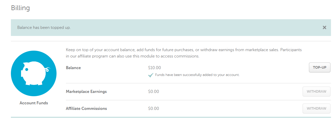
Task: Click the 'Funds have been successfully added' message
Action: [x=197, y=75]
